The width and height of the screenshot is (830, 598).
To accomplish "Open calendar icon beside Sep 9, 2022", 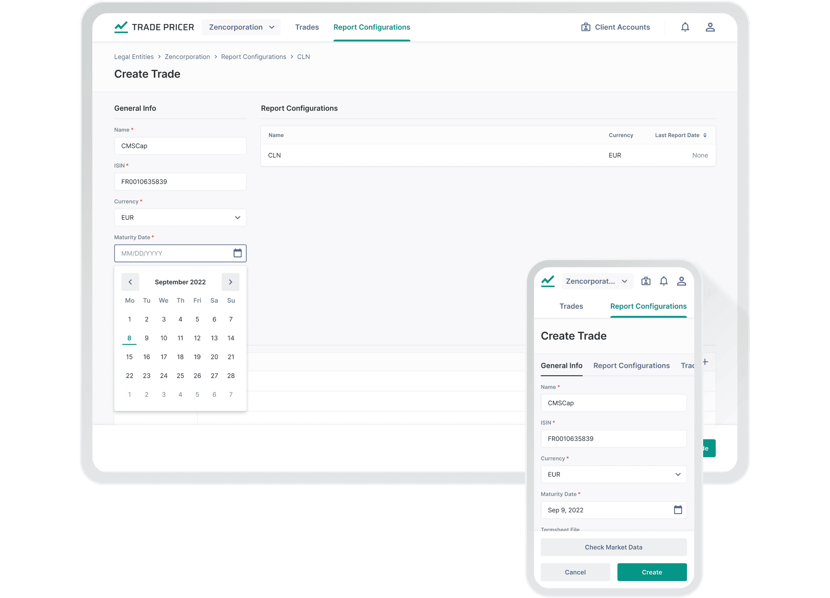I will click(x=678, y=510).
